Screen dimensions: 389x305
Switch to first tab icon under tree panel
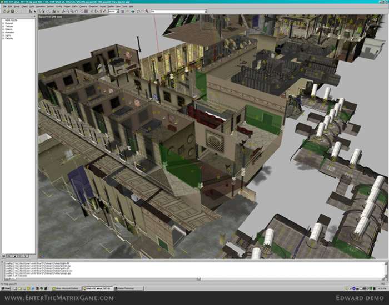(4, 256)
